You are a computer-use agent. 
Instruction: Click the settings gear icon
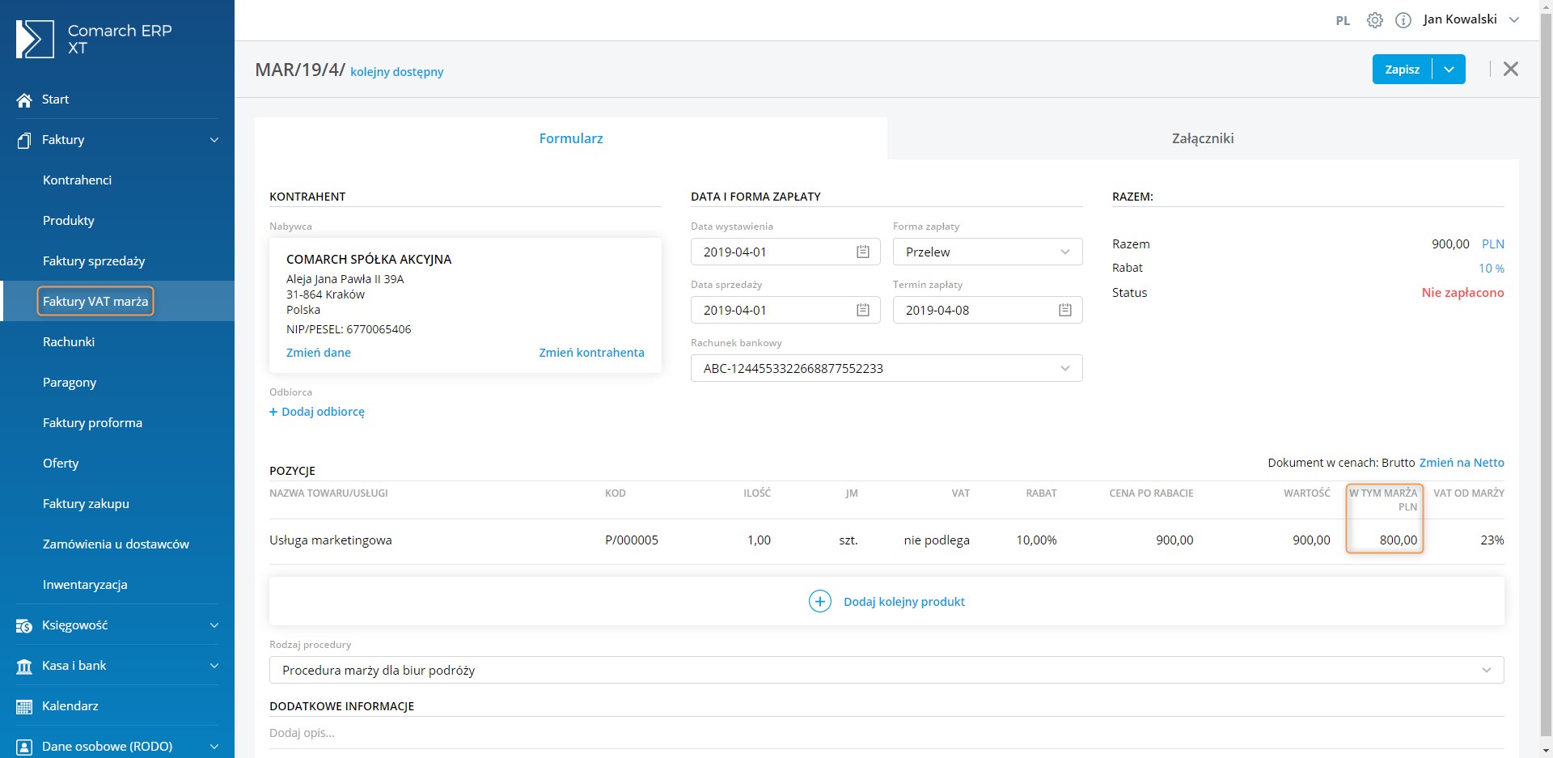coord(1374,20)
